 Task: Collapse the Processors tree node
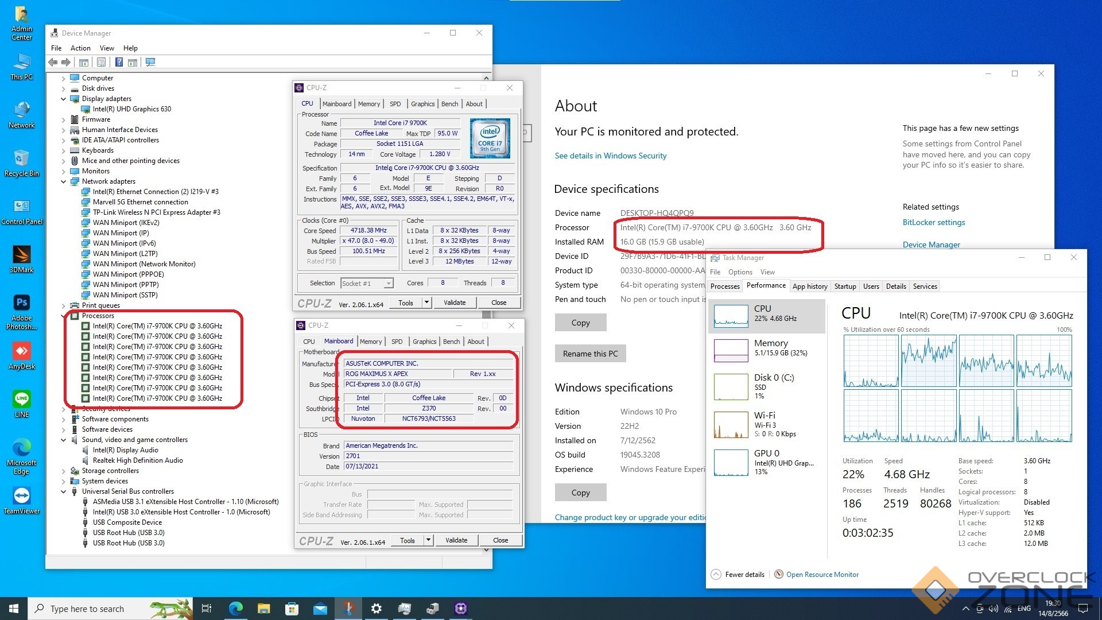click(x=64, y=316)
